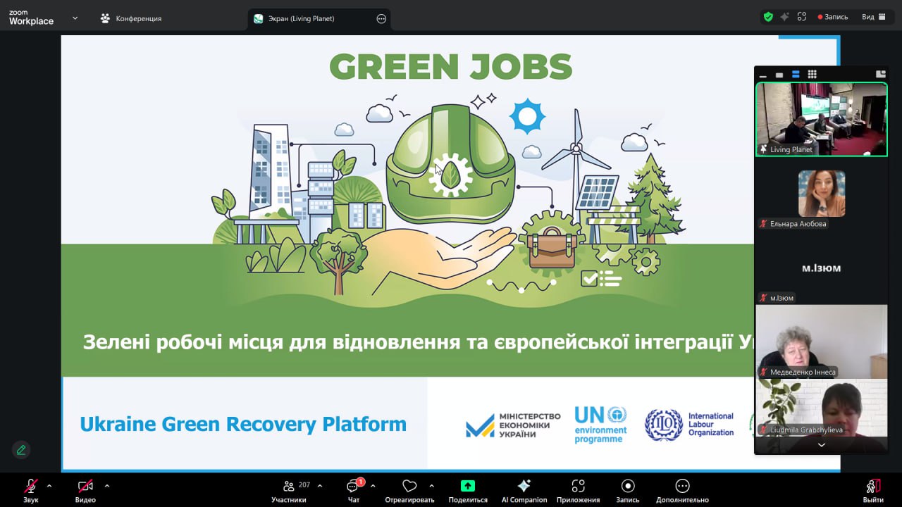Open the Zoom Workplace dropdown arrow
The width and height of the screenshot is (902, 507).
tap(75, 18)
